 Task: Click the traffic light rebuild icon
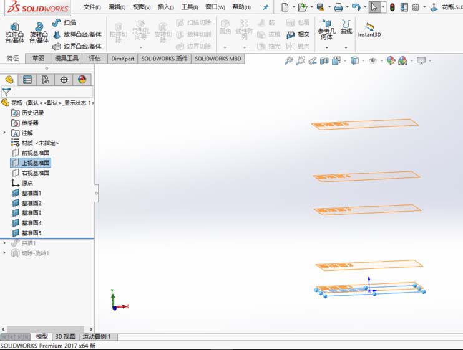(x=392, y=7)
